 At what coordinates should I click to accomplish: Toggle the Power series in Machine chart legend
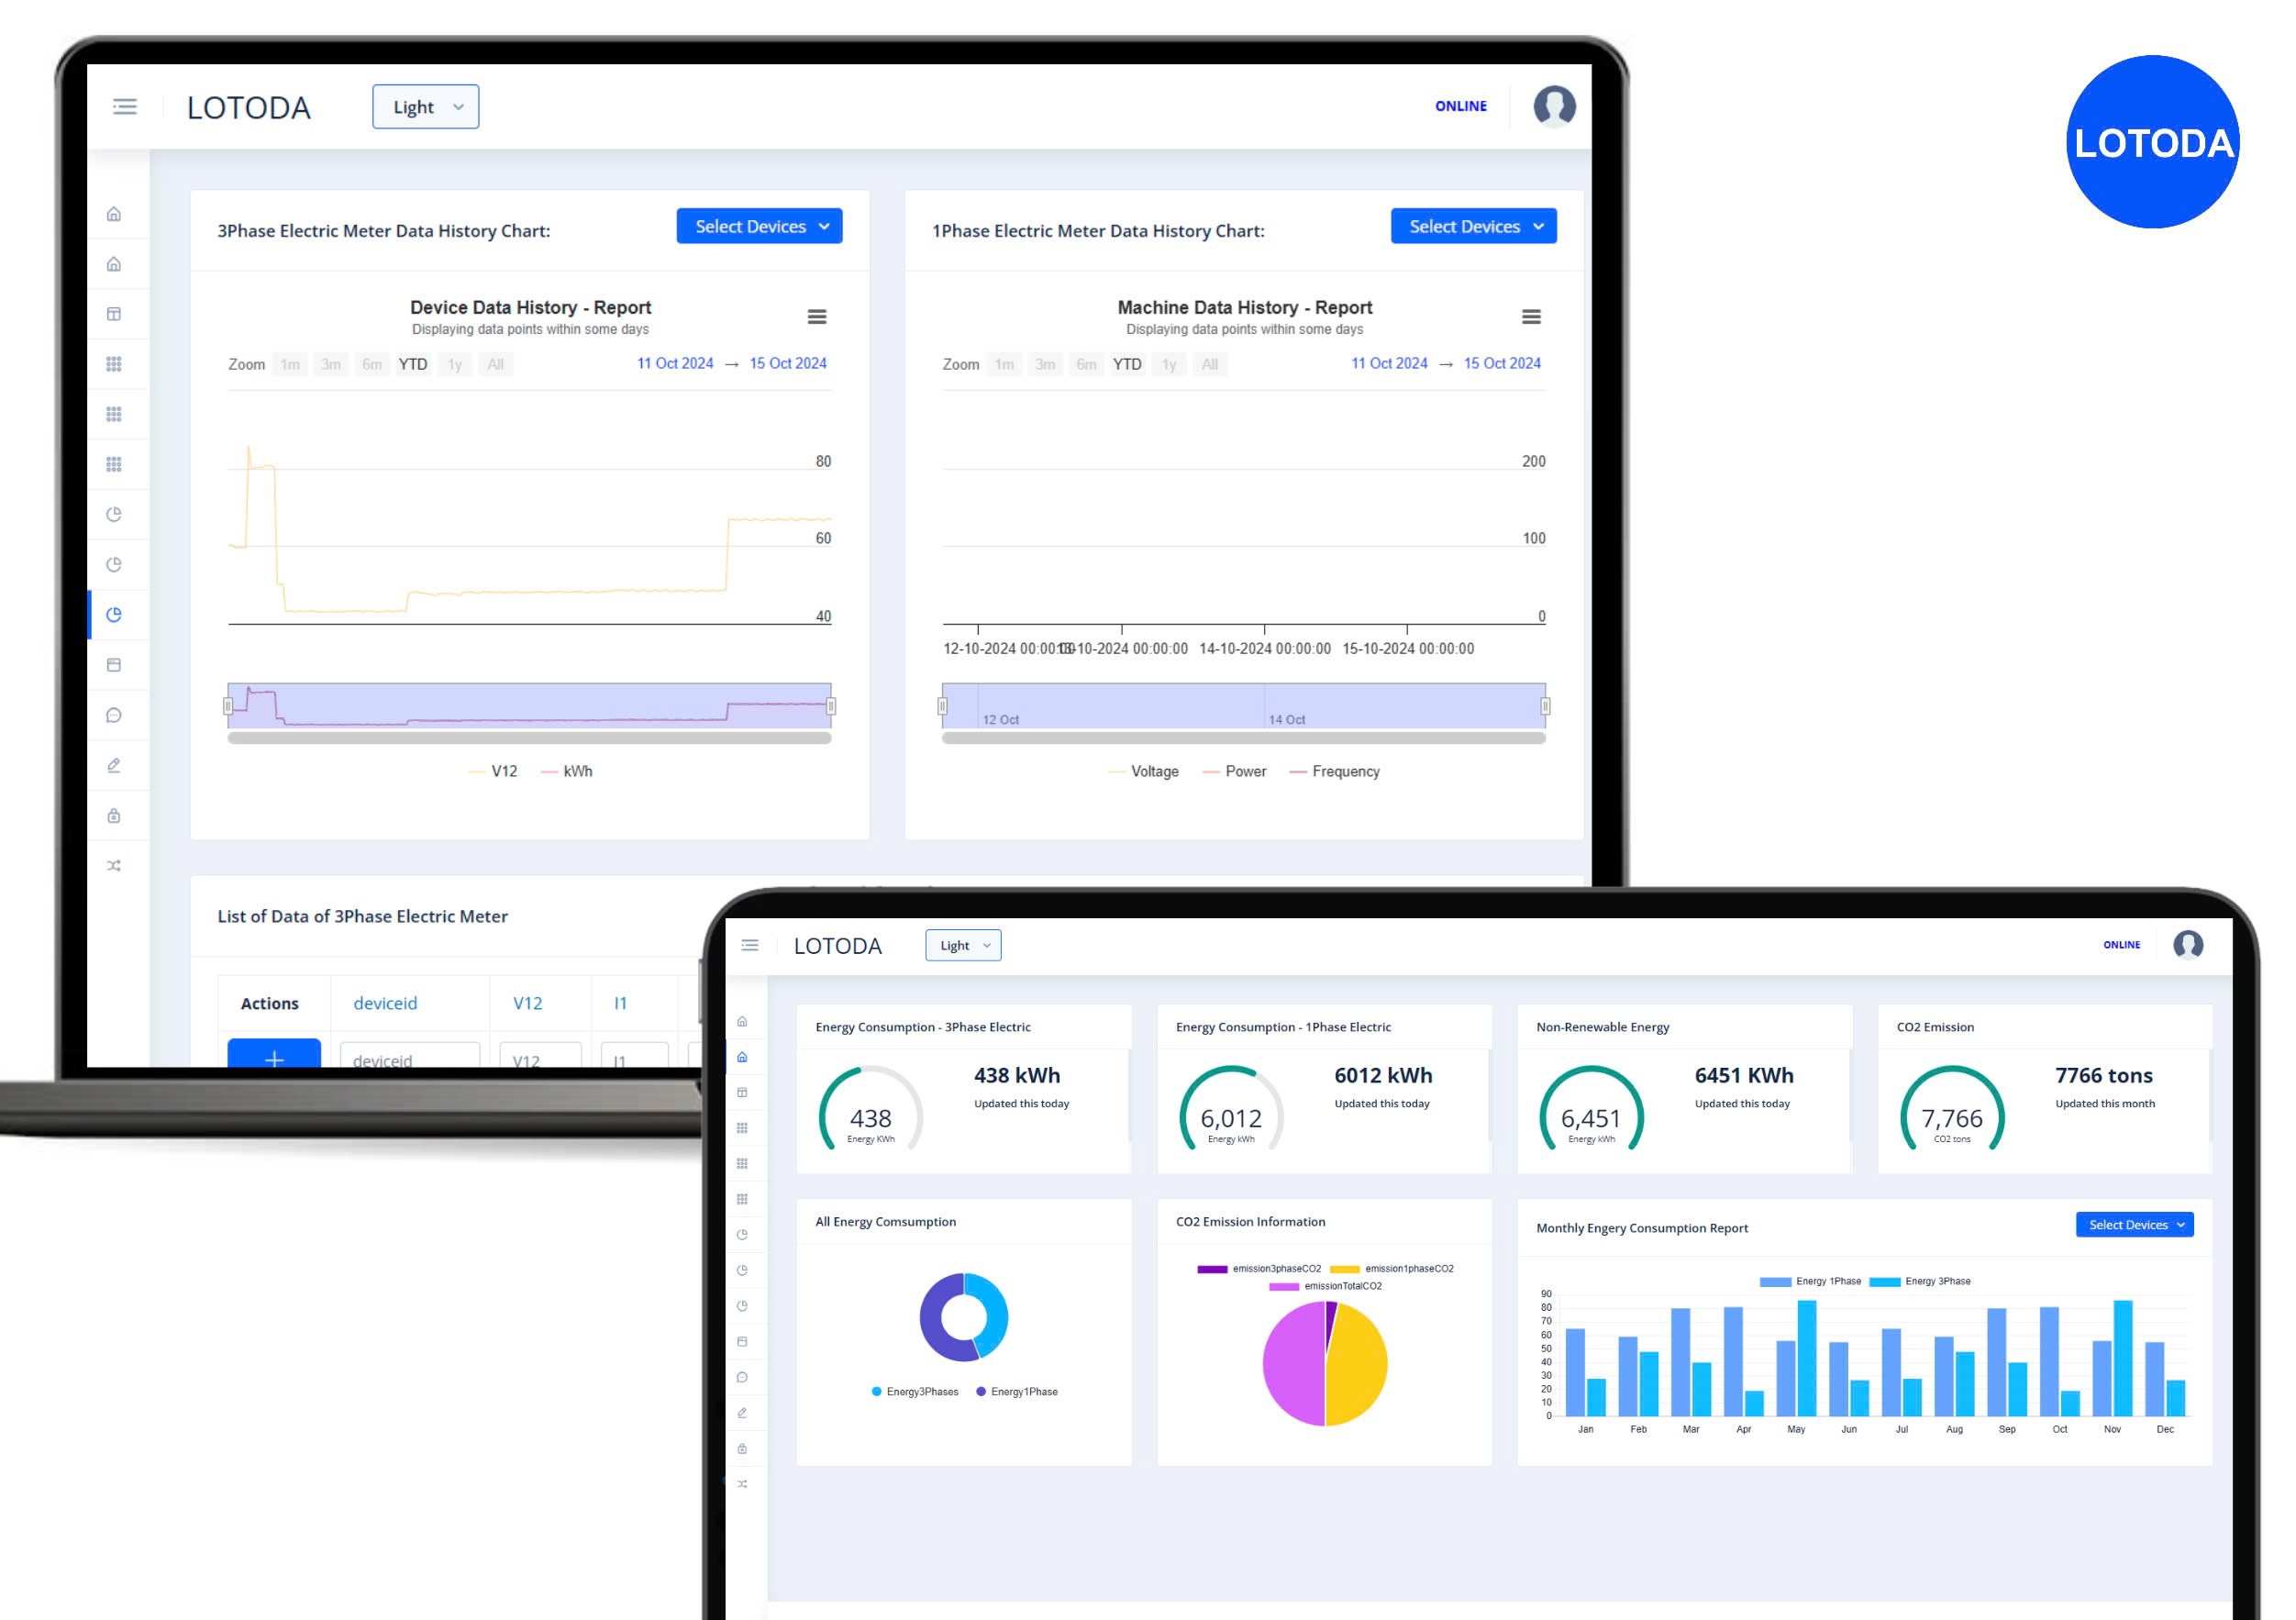pyautogui.click(x=1234, y=771)
